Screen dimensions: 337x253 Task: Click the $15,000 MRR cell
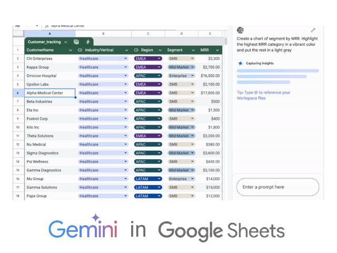pyautogui.click(x=210, y=188)
